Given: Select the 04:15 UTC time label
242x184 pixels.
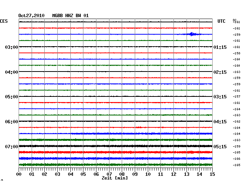Looking at the screenshot, I should pyautogui.click(x=220, y=122).
